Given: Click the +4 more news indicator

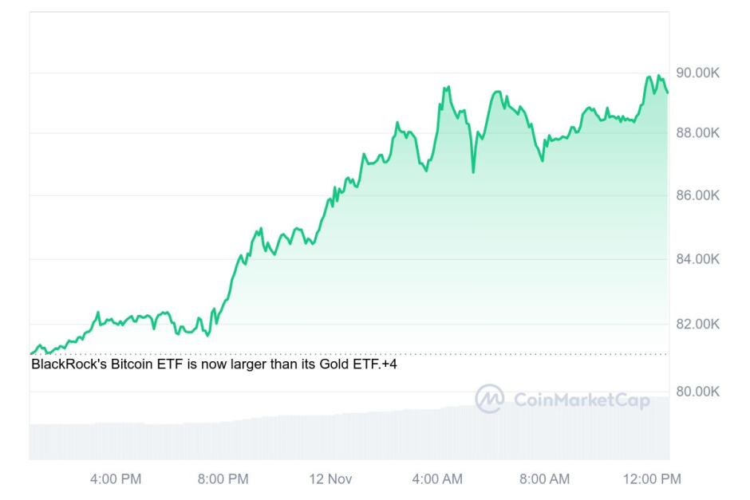Looking at the screenshot, I should click(x=389, y=364).
